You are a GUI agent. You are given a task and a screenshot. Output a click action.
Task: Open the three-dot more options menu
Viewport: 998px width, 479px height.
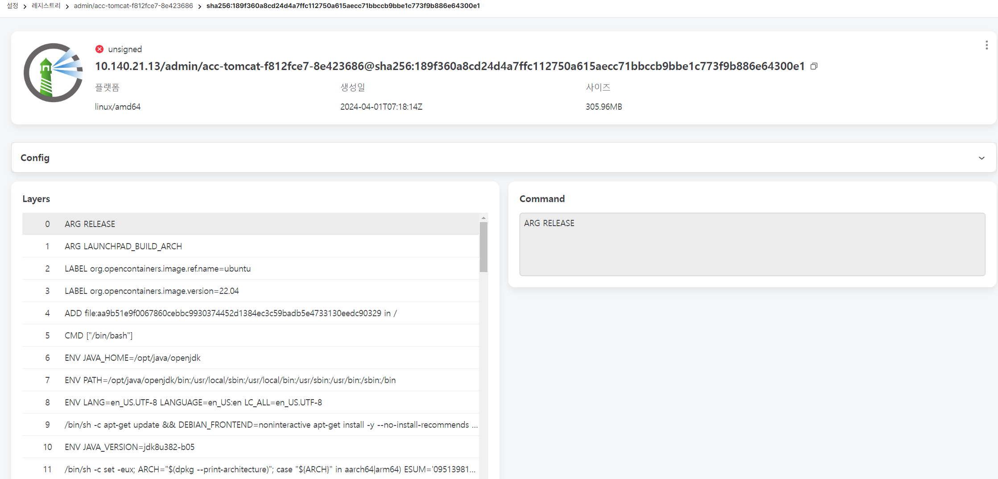tap(986, 45)
